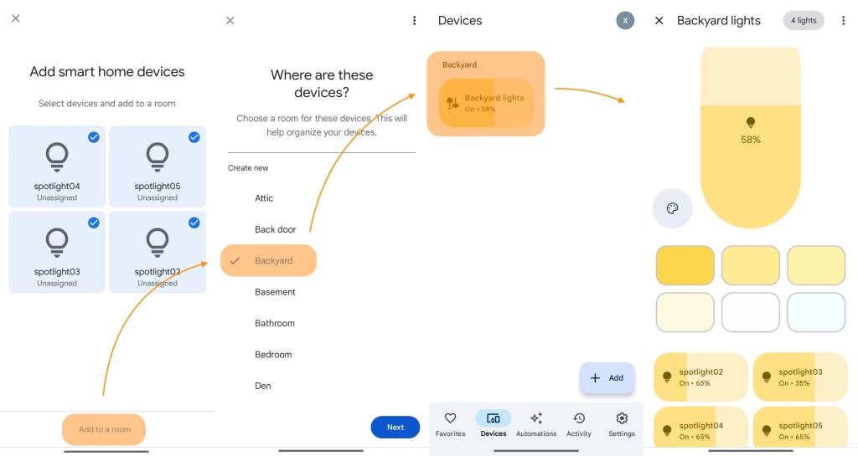Pick the deepest yellow color swatch

coord(685,266)
